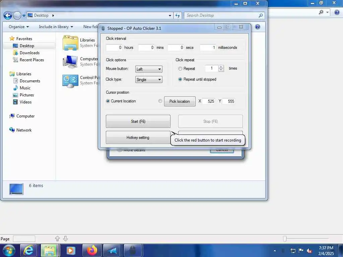343x257 pixels.
Task: Go back in the Explorer window
Action: coord(8,15)
